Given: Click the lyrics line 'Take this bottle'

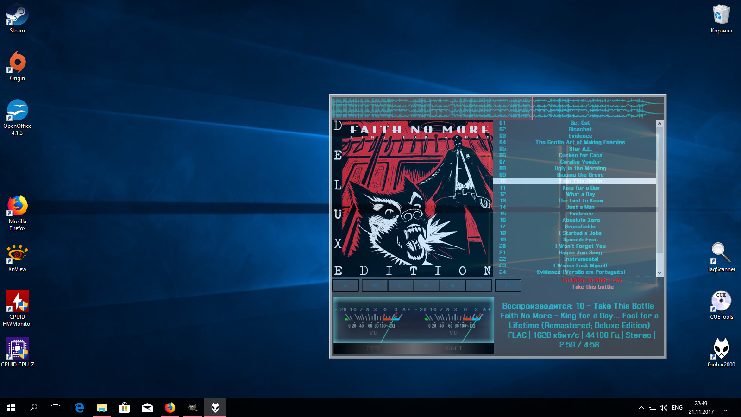Looking at the screenshot, I should coord(592,287).
